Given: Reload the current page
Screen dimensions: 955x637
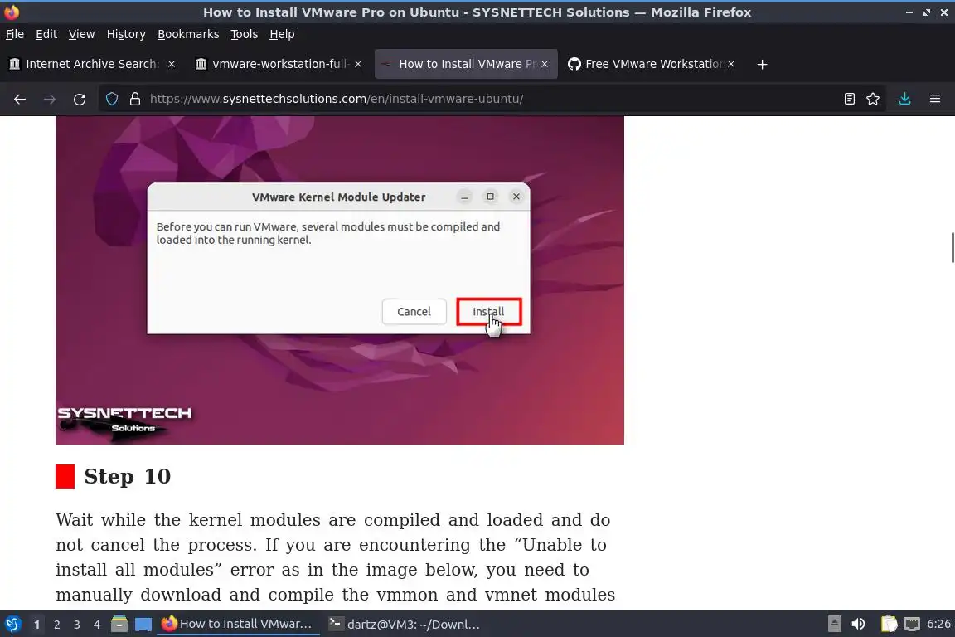Looking at the screenshot, I should (x=80, y=99).
